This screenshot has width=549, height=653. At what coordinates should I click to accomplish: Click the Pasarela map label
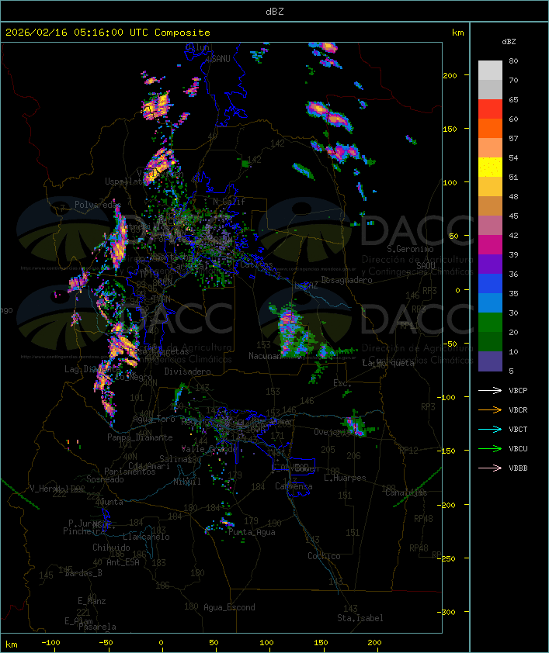click(x=97, y=627)
